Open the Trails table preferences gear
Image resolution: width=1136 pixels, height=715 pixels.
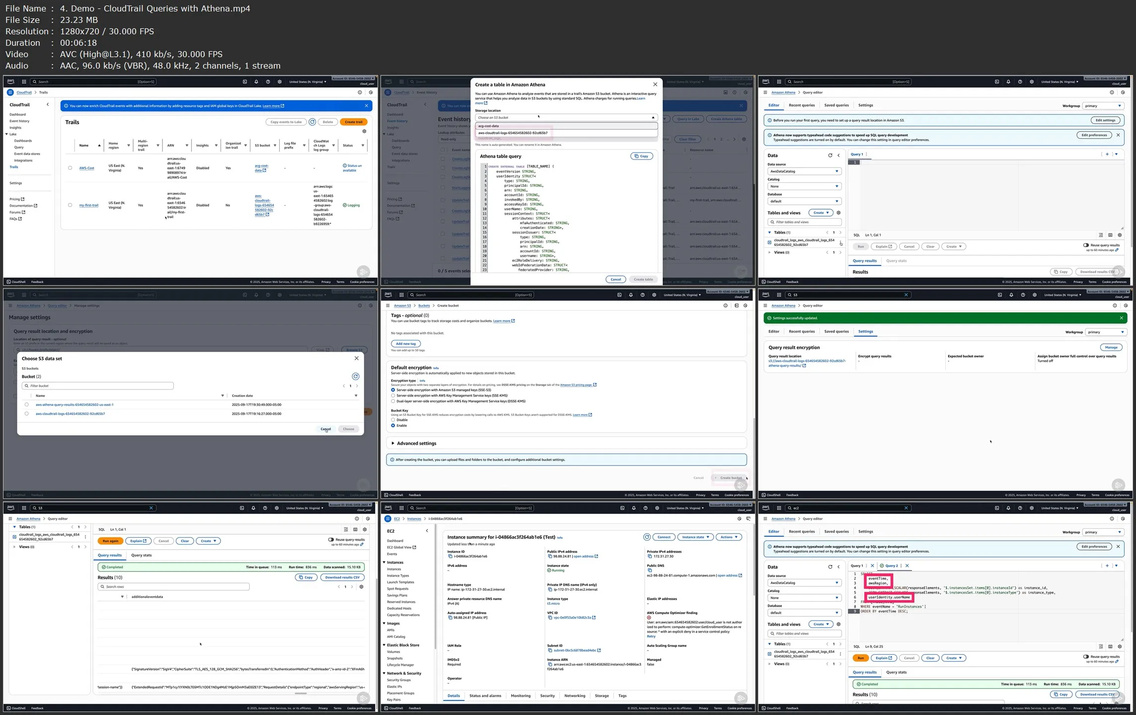(x=364, y=131)
